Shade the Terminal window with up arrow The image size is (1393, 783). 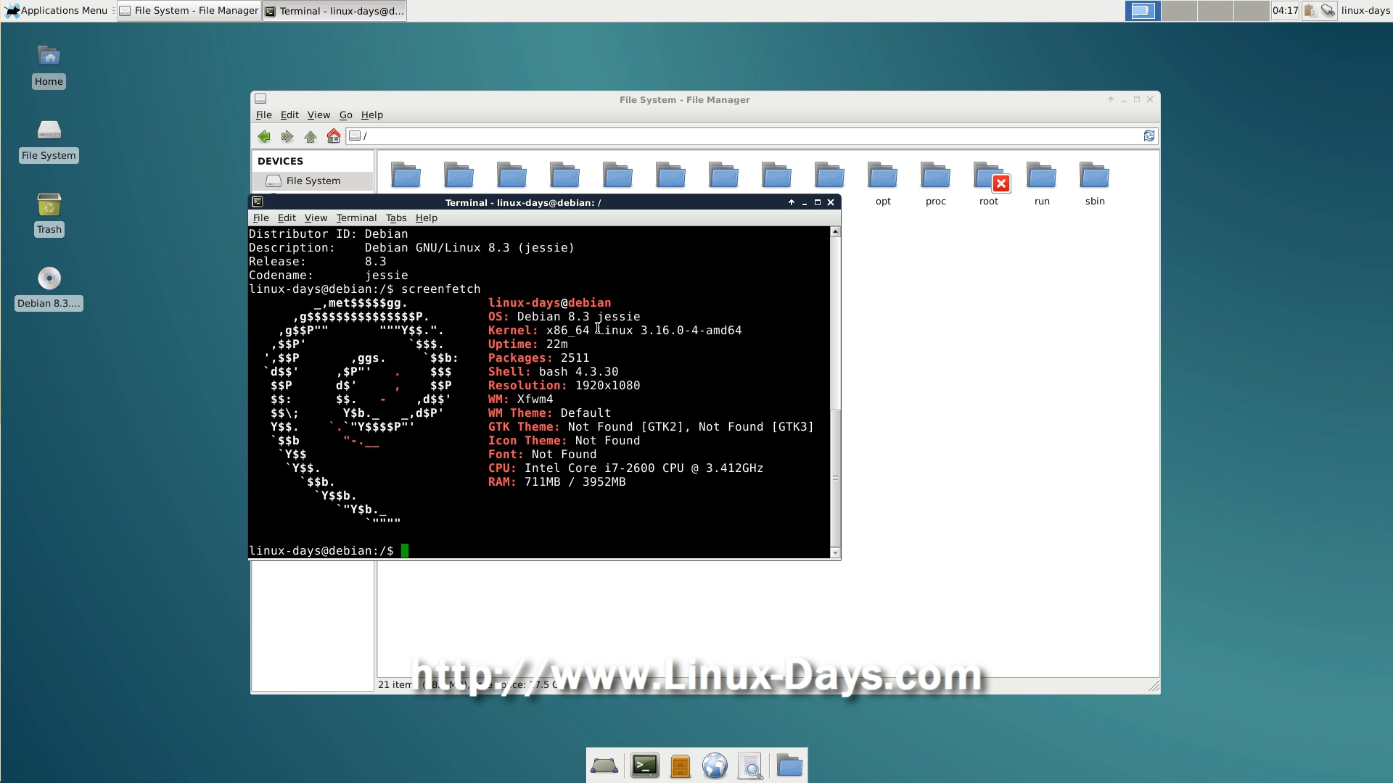tap(792, 203)
